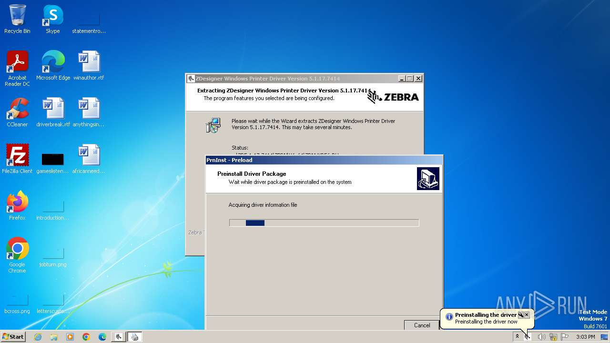Open Google Chrome desktop shortcut
610x343 pixels.
17,255
